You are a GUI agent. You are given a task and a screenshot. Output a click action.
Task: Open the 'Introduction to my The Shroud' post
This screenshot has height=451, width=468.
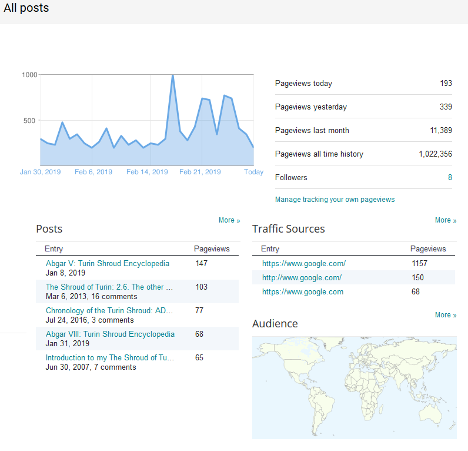[x=110, y=358]
